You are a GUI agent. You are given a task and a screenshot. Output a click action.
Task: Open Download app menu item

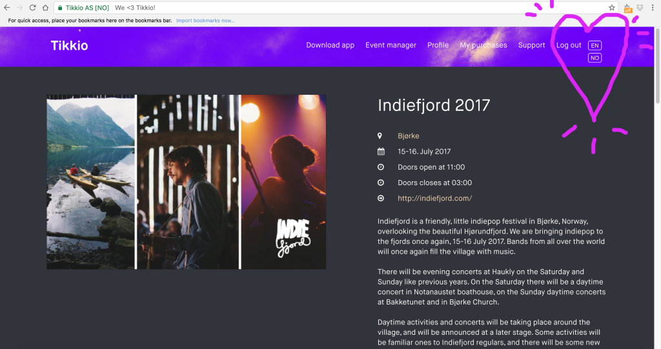click(x=330, y=45)
